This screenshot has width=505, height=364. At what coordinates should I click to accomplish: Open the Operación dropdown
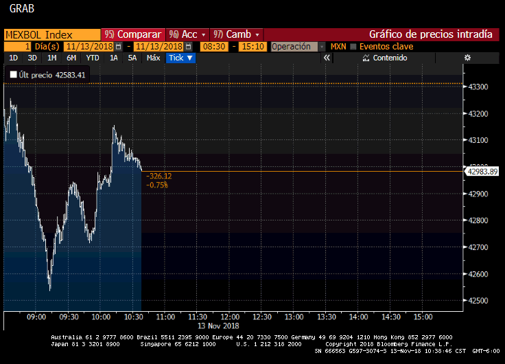pos(298,47)
